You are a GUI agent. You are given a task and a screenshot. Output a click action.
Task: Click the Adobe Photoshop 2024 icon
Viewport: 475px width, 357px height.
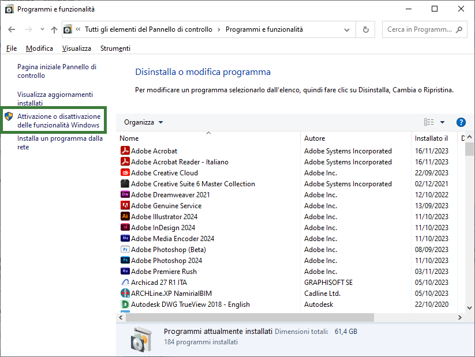125,260
